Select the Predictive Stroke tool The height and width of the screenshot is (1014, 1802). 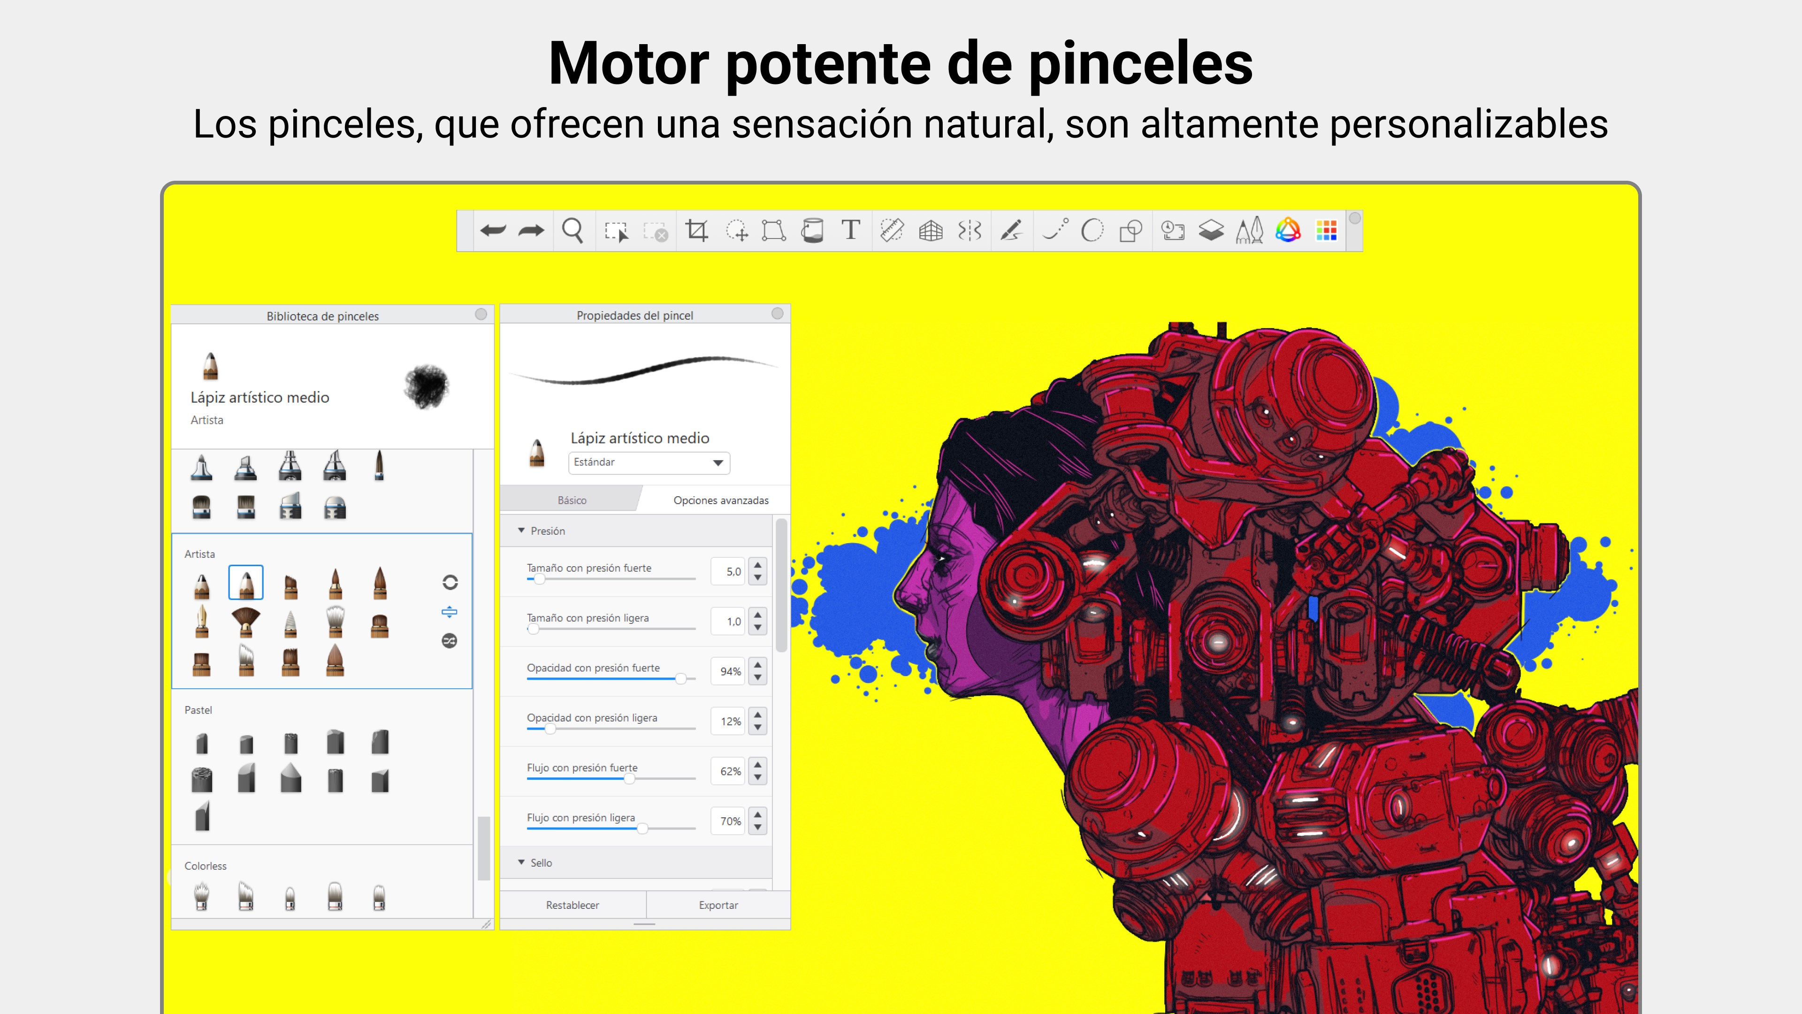coord(1055,230)
